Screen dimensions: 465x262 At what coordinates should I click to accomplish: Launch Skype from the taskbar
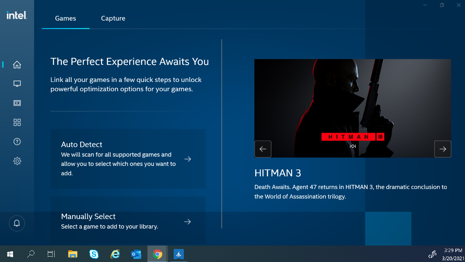(94, 254)
